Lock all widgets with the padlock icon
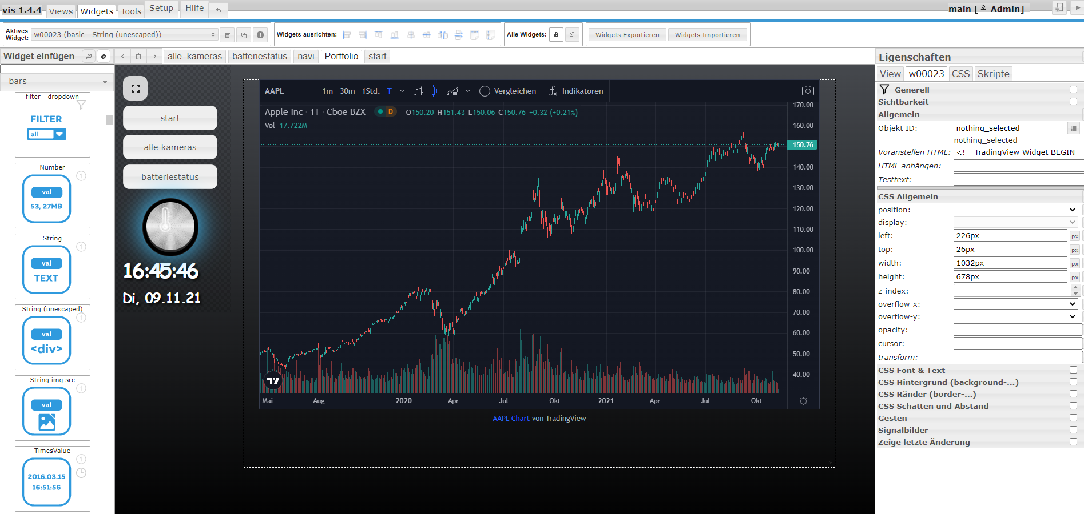1084x514 pixels. tap(556, 35)
